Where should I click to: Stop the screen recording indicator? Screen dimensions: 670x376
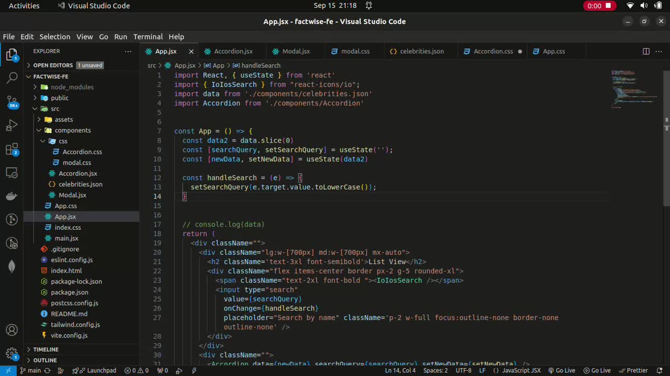[x=608, y=6]
